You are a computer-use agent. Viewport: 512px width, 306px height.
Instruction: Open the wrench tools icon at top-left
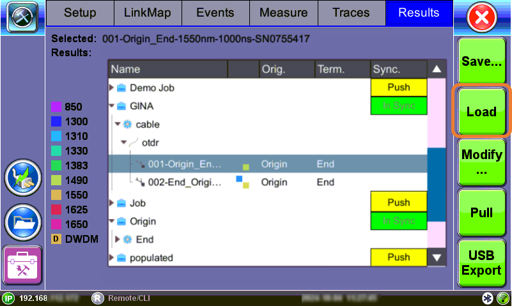(22, 17)
